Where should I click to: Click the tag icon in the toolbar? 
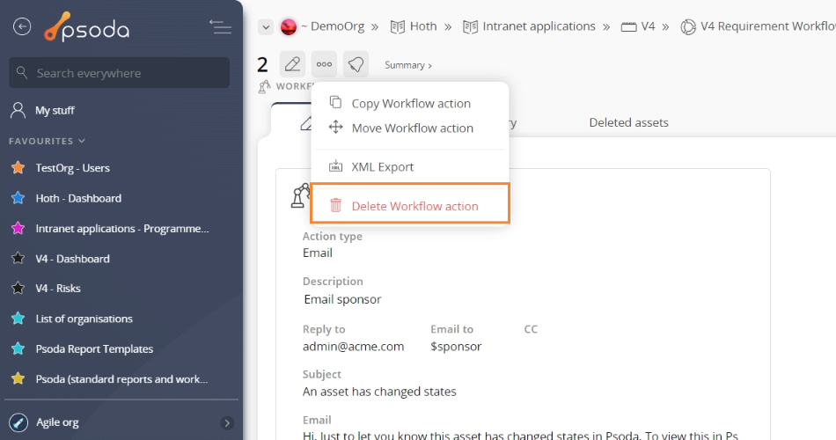pyautogui.click(x=356, y=64)
